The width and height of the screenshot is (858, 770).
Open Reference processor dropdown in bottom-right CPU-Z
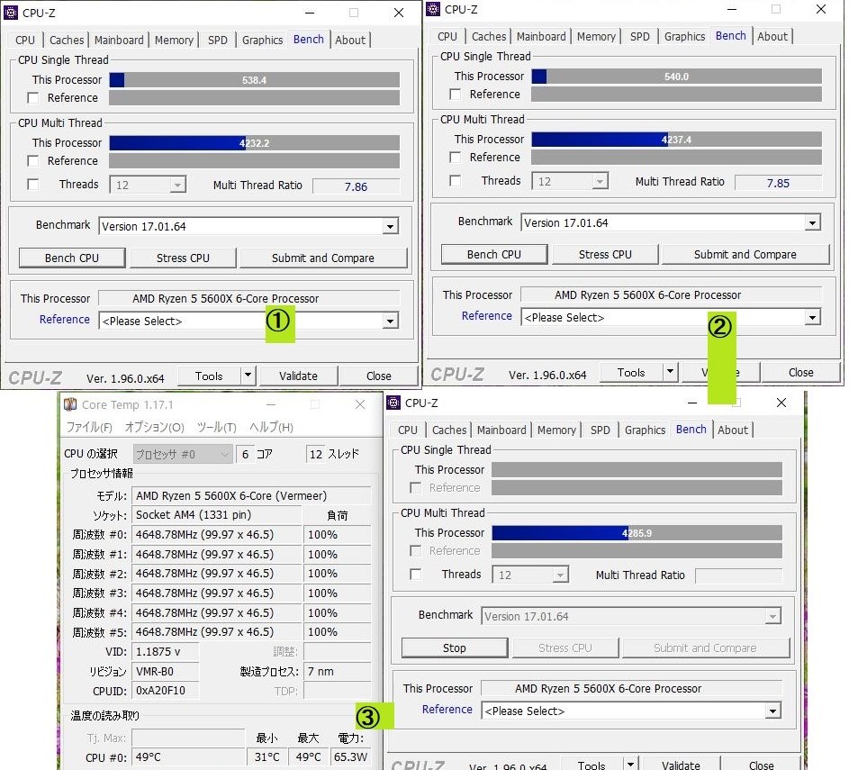click(x=772, y=711)
